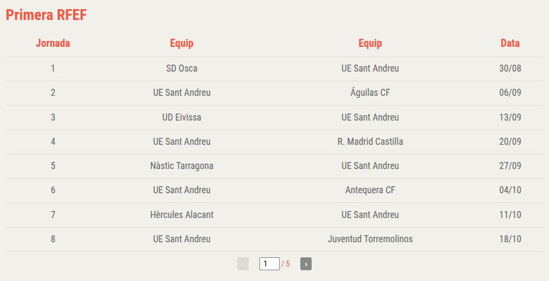Select jornada number 4 cell
549x281 pixels.
(x=53, y=141)
